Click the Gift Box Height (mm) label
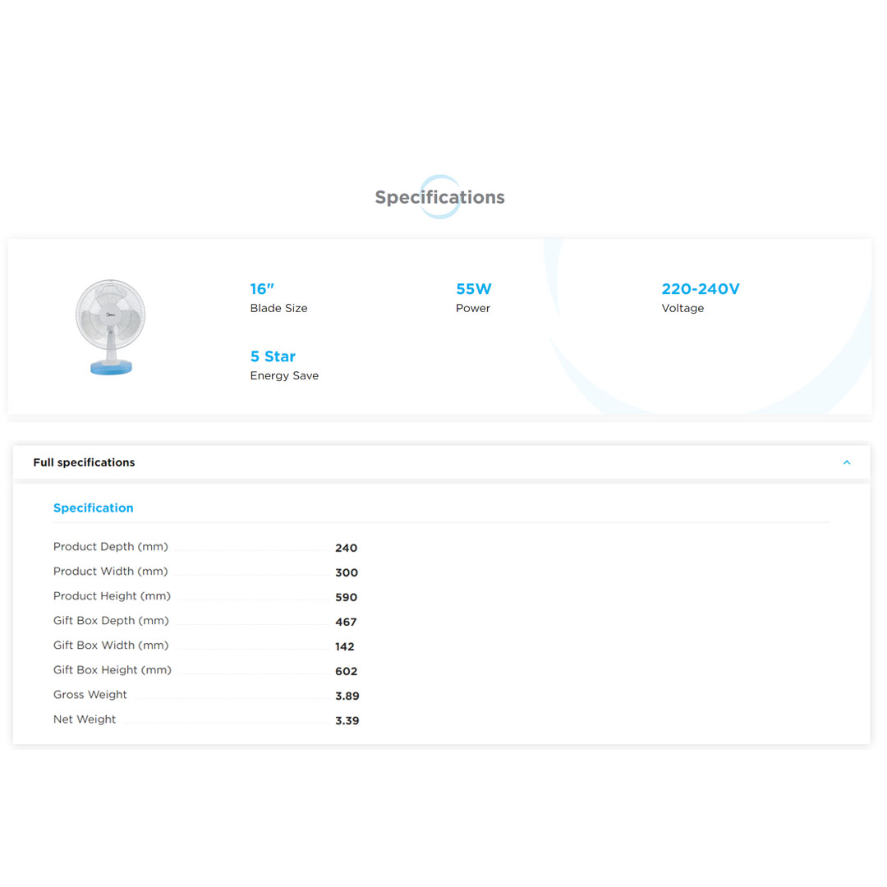 point(113,670)
